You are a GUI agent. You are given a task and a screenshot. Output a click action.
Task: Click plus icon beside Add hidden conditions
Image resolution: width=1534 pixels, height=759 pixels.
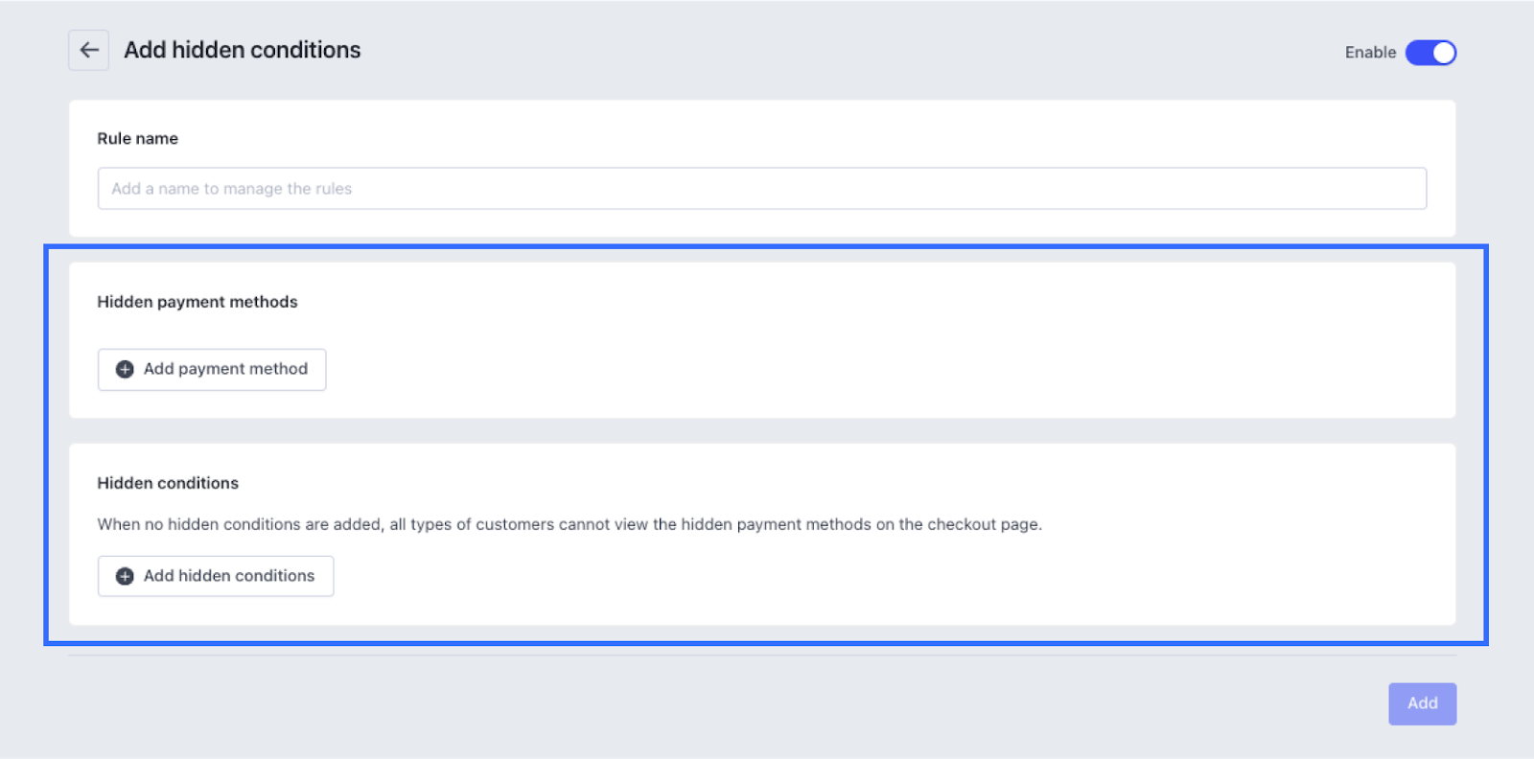click(125, 576)
